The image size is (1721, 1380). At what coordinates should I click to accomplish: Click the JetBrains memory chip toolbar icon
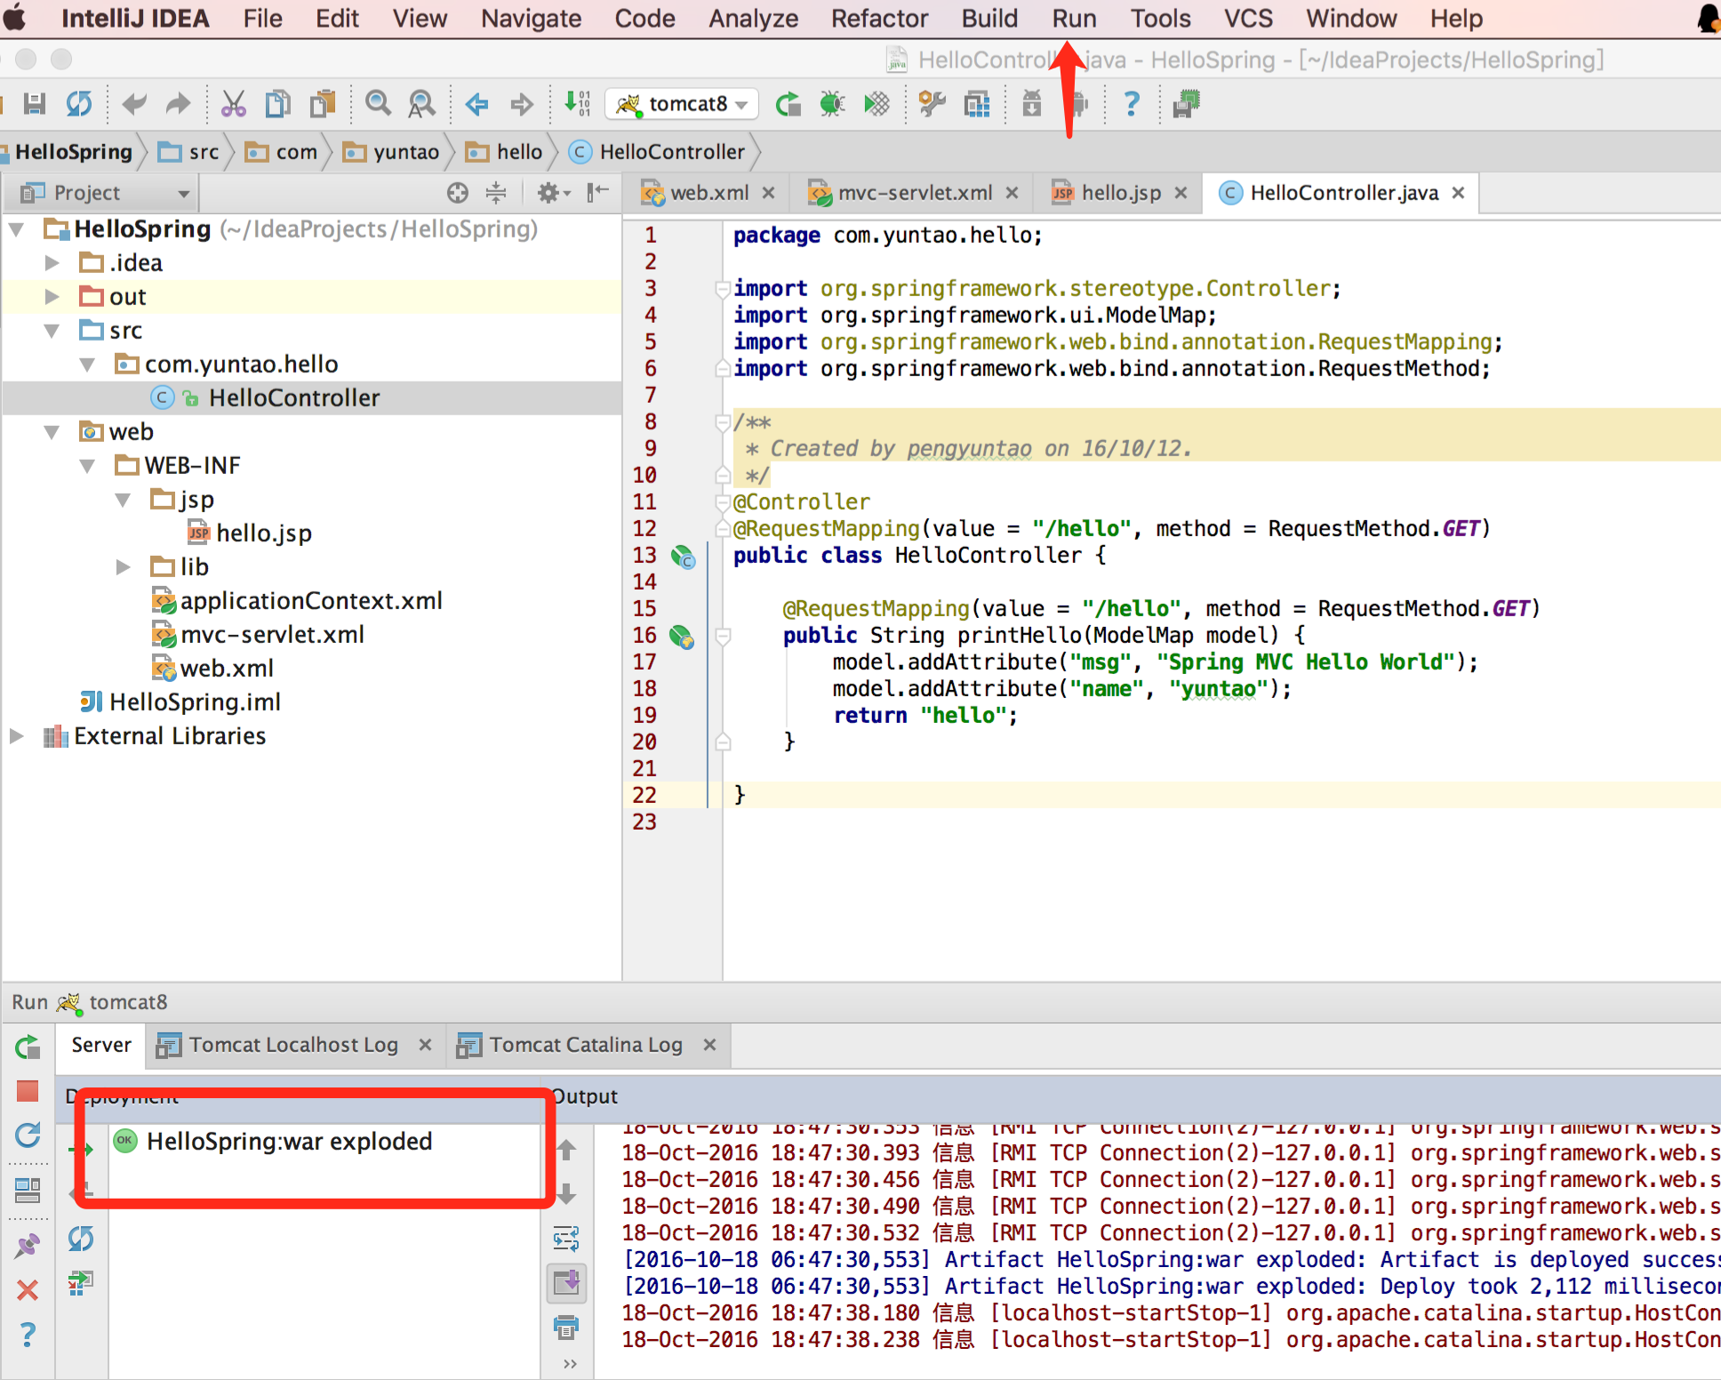(x=1186, y=104)
